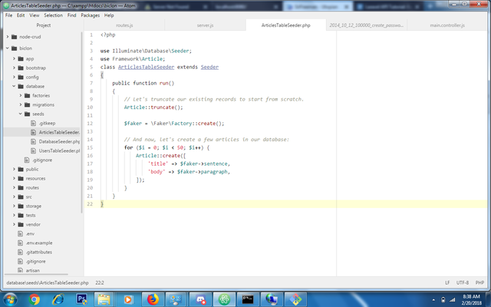The width and height of the screenshot is (491, 307).
Task: Click the biclon folder icon
Action: (14, 48)
